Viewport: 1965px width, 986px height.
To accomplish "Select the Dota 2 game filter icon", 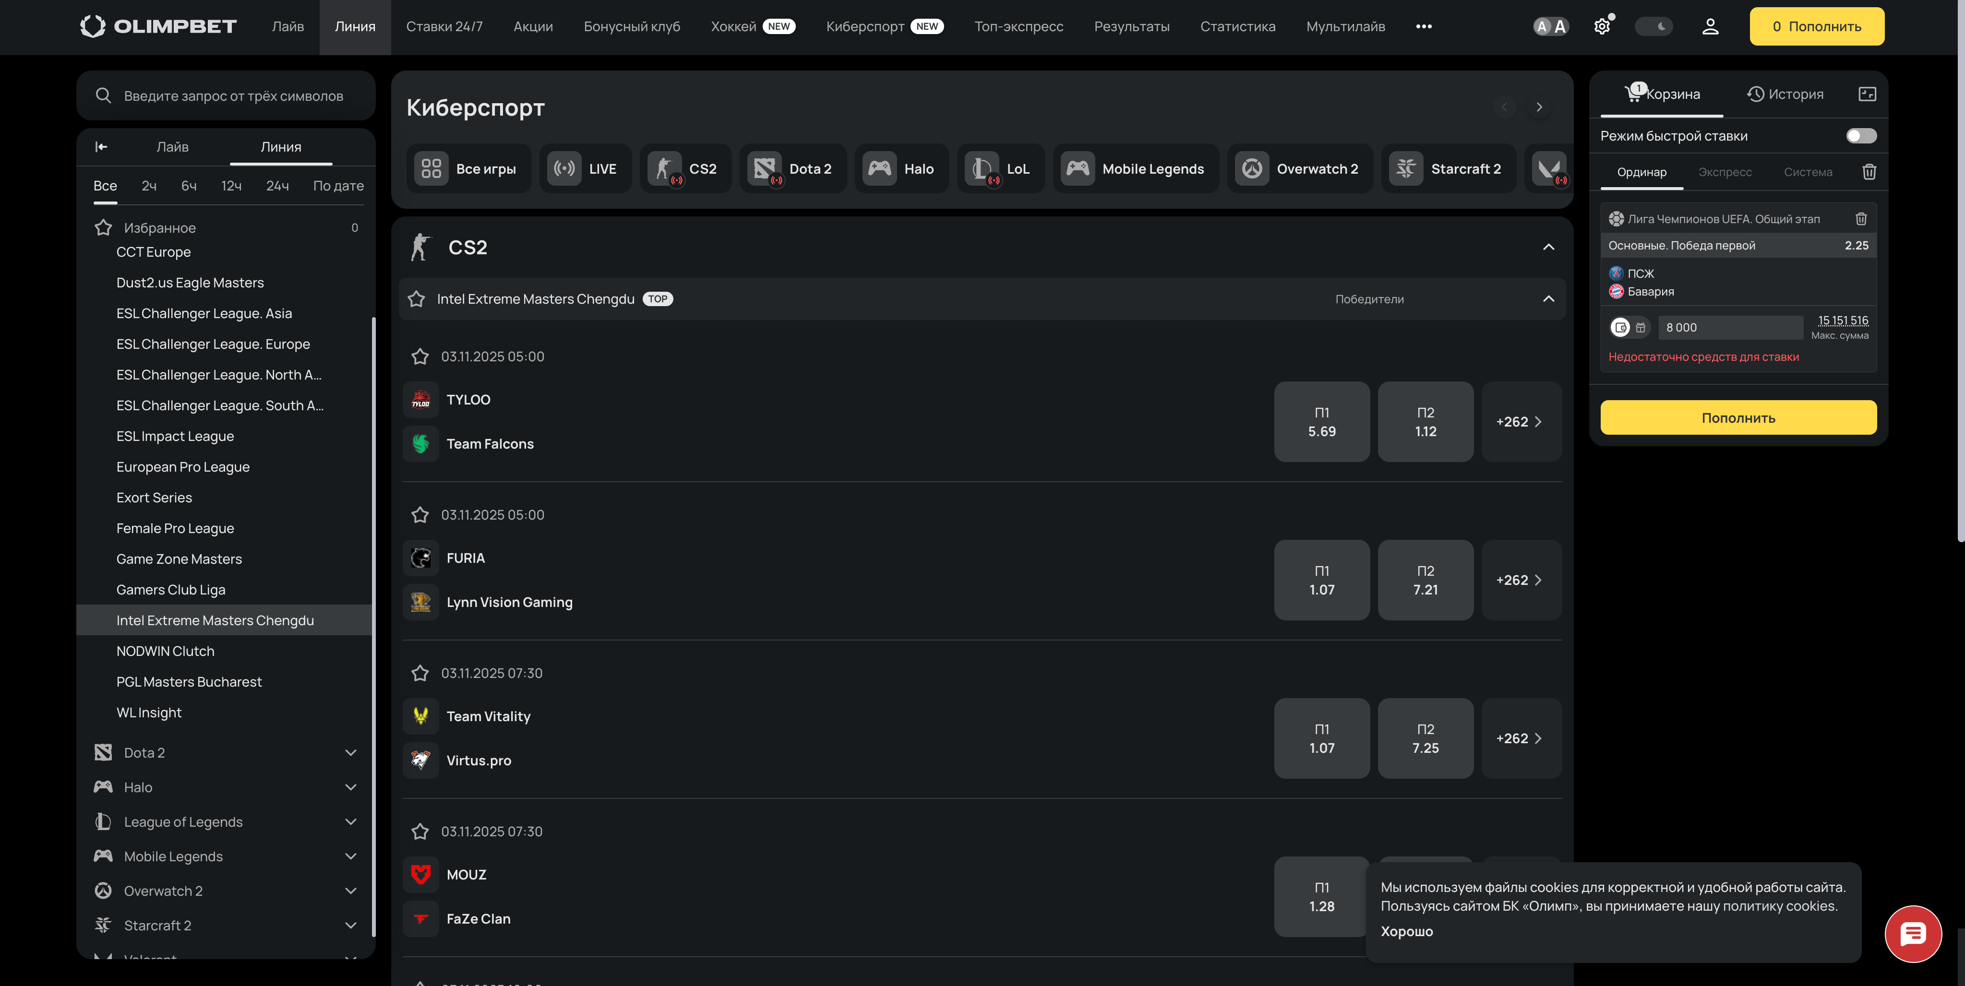I will [765, 168].
